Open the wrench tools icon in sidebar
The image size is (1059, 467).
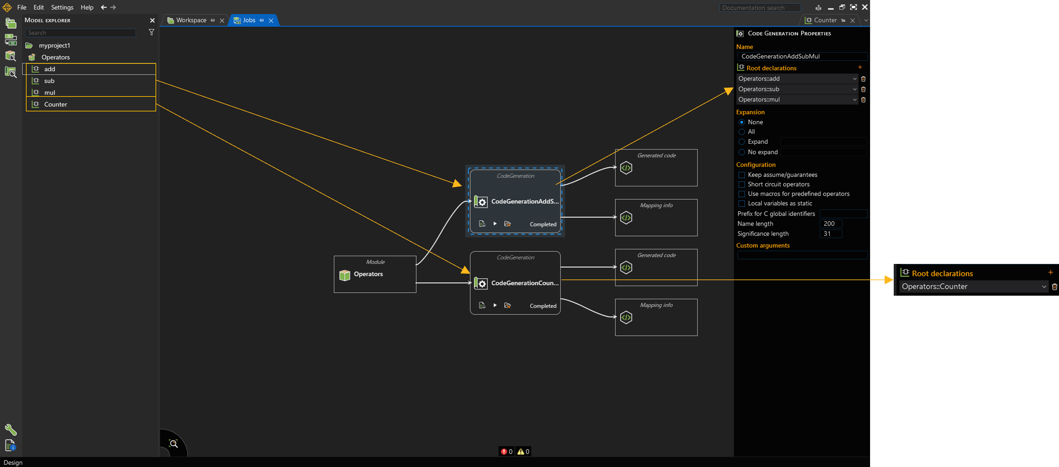[11, 430]
